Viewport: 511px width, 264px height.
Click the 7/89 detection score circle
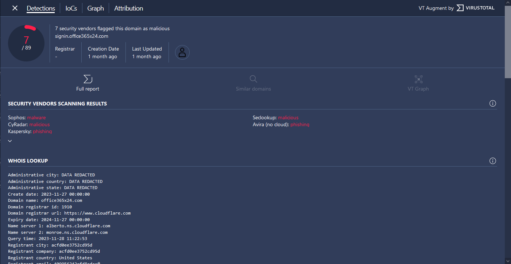tap(26, 43)
